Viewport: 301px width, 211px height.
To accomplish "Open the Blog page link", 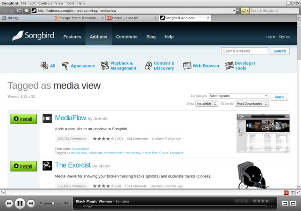I will (151, 37).
